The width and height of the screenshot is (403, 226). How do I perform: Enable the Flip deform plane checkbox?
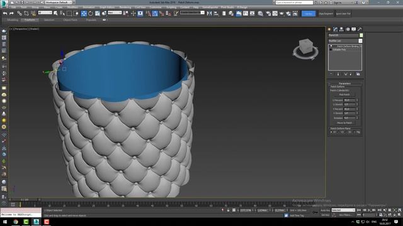(355, 132)
